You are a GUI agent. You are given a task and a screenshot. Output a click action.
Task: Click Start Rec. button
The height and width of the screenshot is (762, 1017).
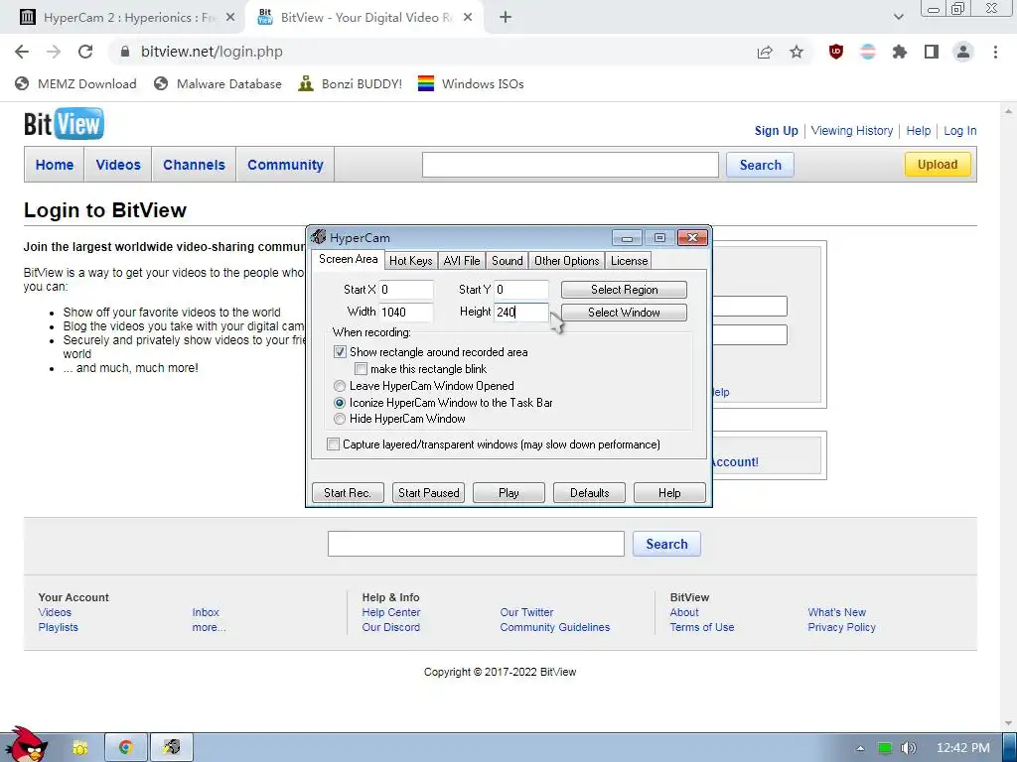(348, 493)
